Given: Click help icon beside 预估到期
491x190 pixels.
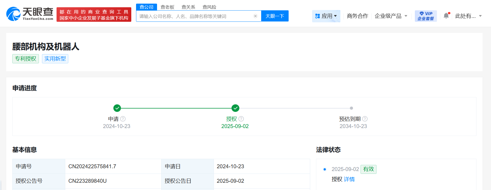Looking at the screenshot, I should click(x=365, y=119).
